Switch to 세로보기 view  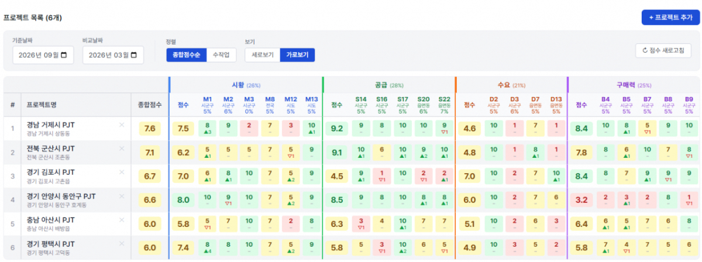(262, 55)
